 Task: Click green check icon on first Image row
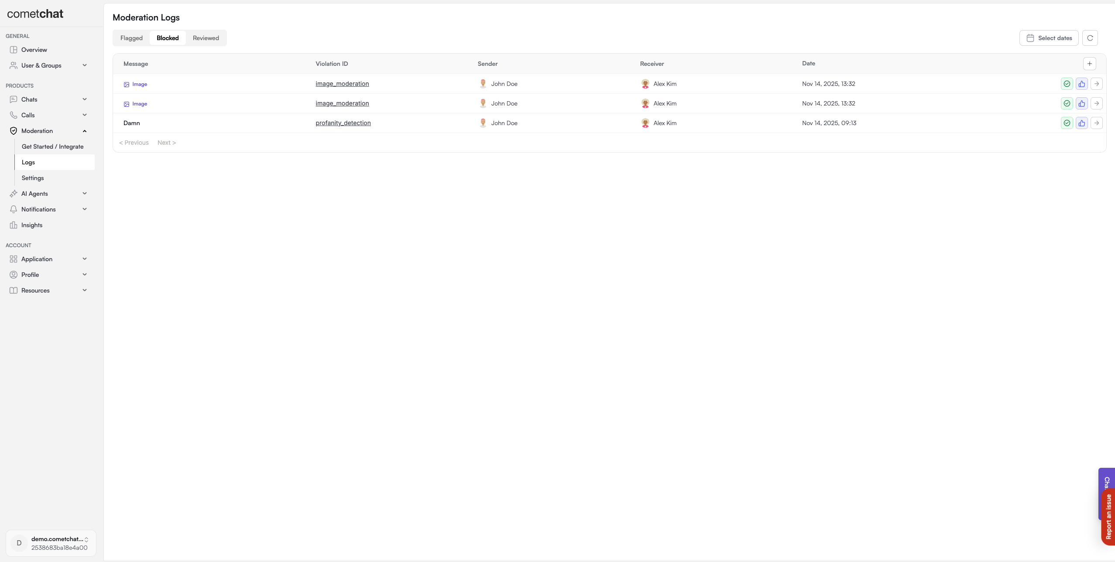(x=1067, y=84)
